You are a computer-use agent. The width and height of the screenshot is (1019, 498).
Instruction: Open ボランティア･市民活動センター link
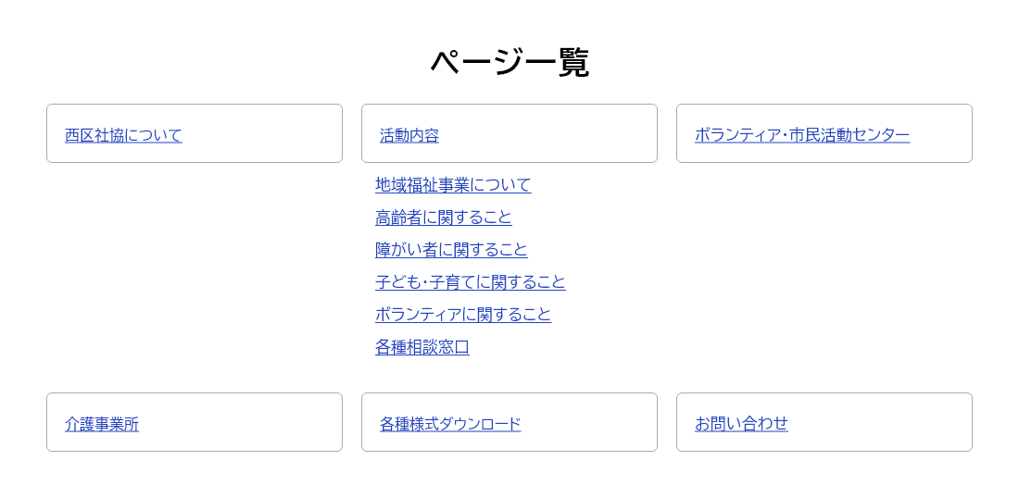tap(802, 135)
